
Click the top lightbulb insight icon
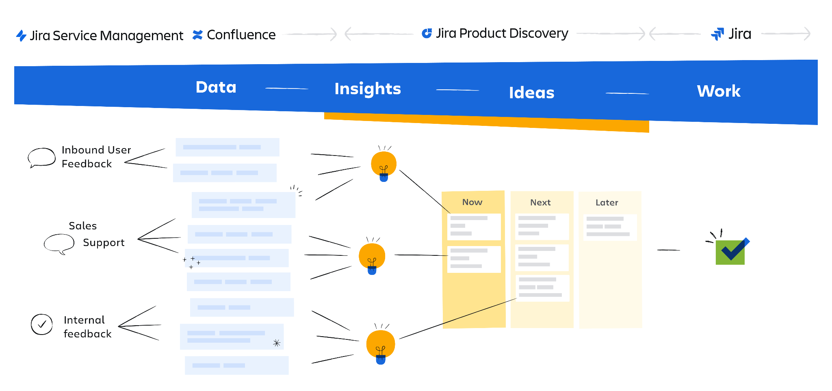(383, 165)
